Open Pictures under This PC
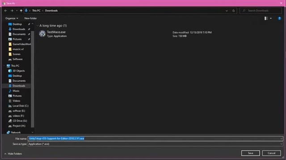 17,96
